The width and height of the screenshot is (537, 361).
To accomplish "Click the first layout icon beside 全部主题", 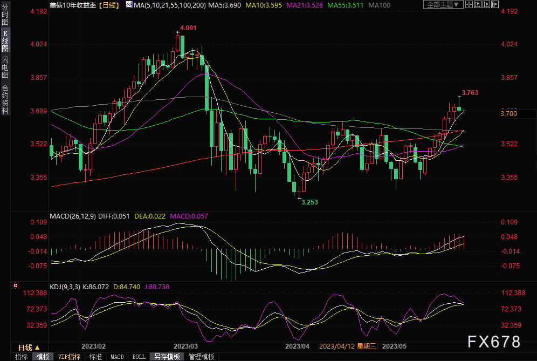I will (x=469, y=4).
